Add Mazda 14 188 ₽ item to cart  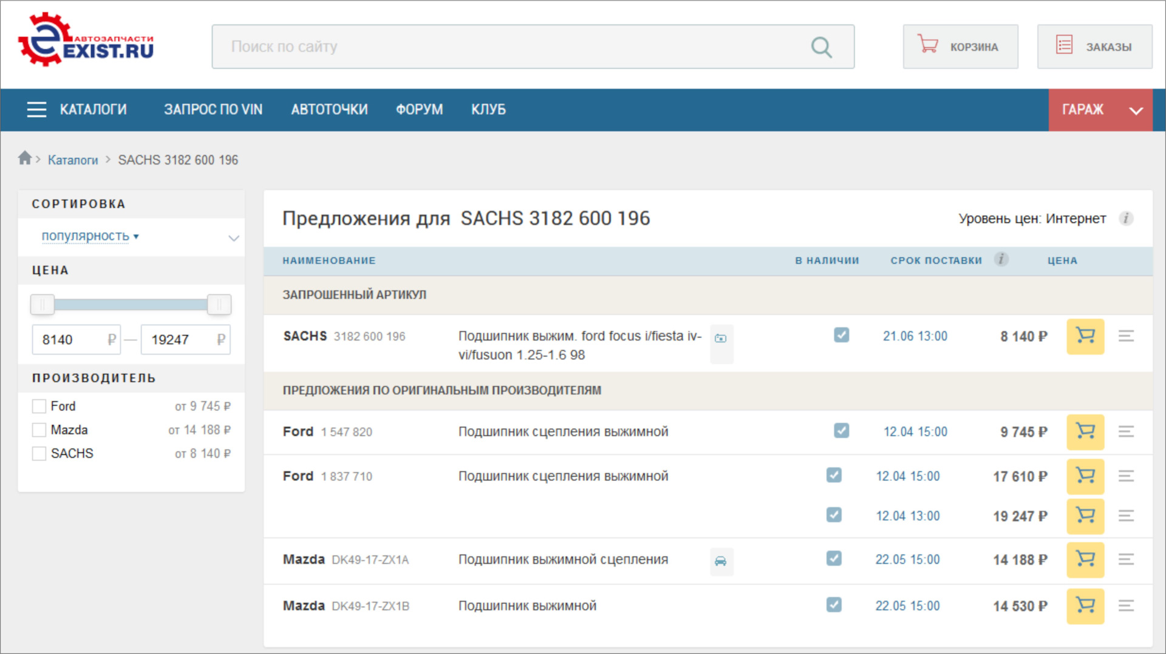(1085, 559)
